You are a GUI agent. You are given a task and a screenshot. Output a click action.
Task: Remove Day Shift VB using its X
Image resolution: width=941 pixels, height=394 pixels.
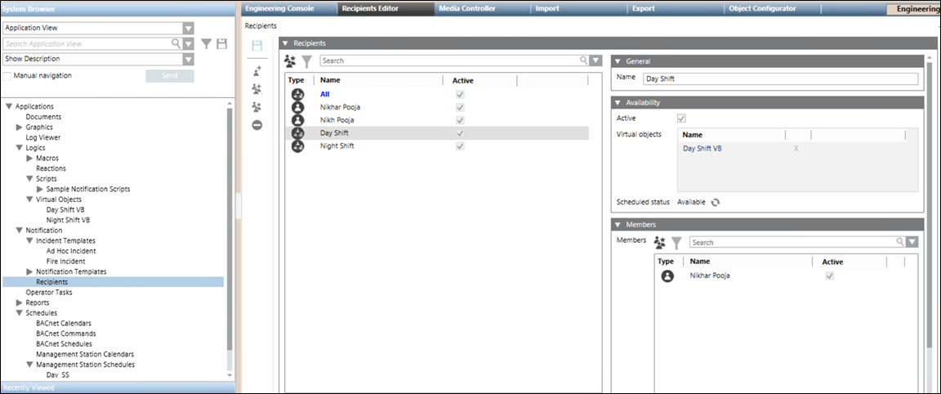(796, 149)
